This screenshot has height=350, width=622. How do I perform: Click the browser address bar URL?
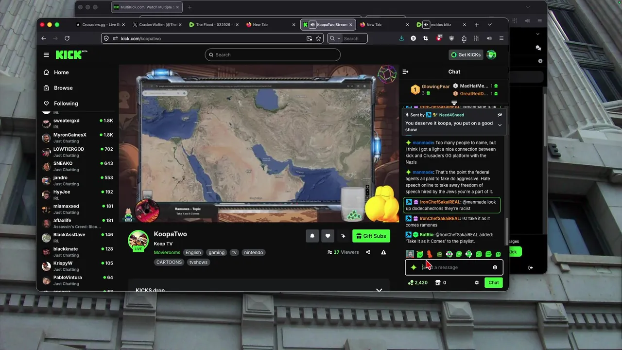coord(141,38)
